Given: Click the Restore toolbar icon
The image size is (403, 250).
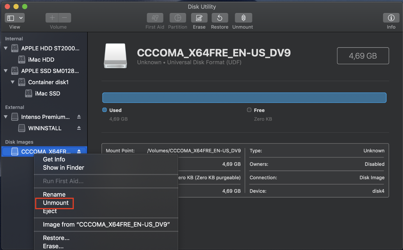Looking at the screenshot, I should click(220, 18).
